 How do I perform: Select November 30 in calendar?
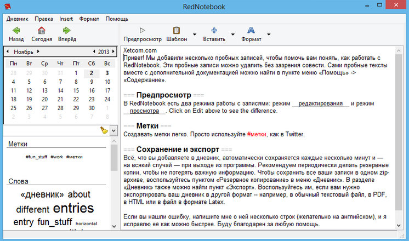point(92,108)
